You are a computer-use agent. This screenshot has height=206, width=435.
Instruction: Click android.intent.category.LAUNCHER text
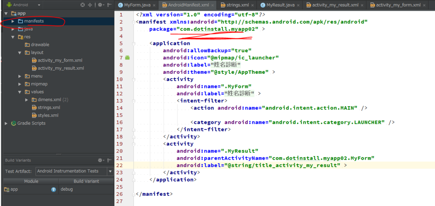coord(327,122)
